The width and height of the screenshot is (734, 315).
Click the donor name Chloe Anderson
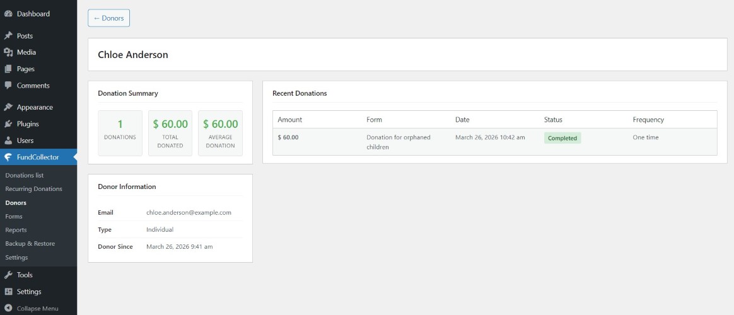(x=133, y=55)
